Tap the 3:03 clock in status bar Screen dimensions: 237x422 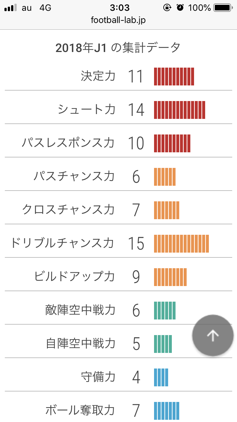click(120, 8)
